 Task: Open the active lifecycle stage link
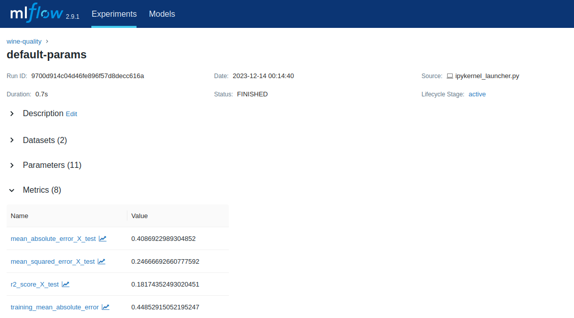477,94
